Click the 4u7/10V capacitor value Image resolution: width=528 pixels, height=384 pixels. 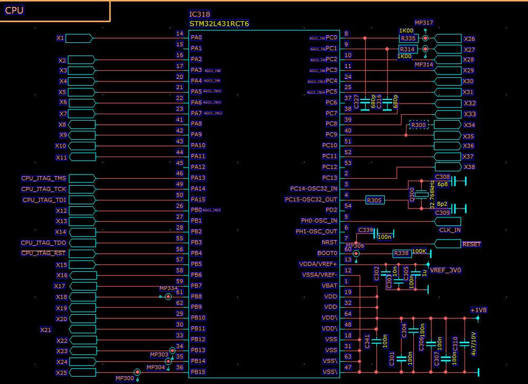coord(474,344)
